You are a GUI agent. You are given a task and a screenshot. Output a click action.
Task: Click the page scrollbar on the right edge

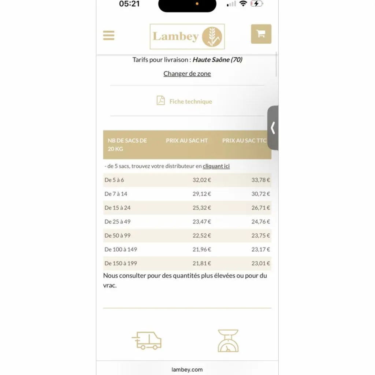(276, 64)
